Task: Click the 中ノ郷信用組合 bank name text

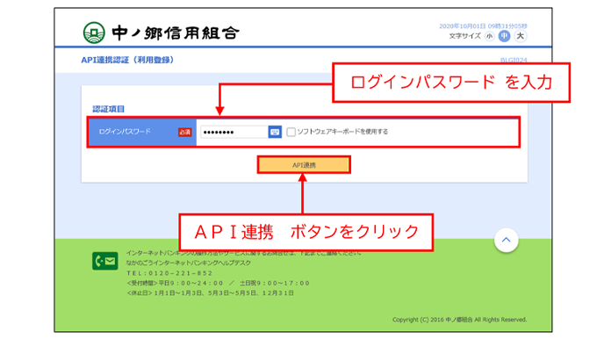Action: point(176,33)
